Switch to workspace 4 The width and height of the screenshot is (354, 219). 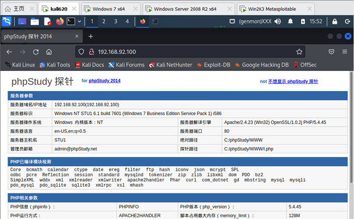coord(127,21)
